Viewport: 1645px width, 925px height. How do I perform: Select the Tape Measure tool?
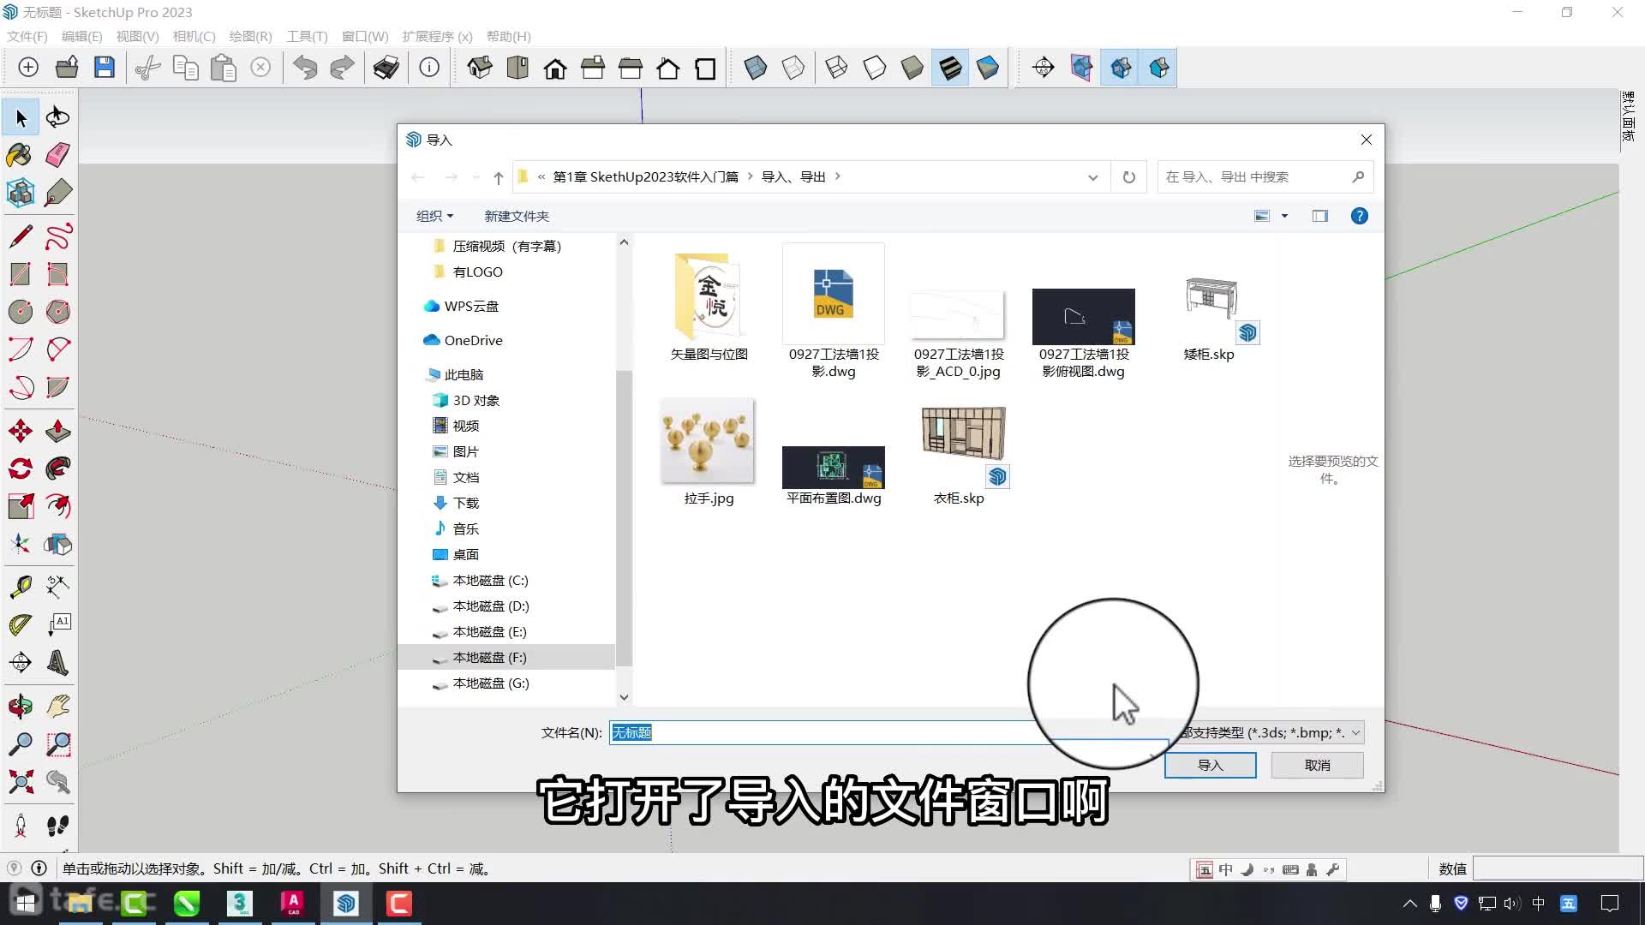[21, 587]
